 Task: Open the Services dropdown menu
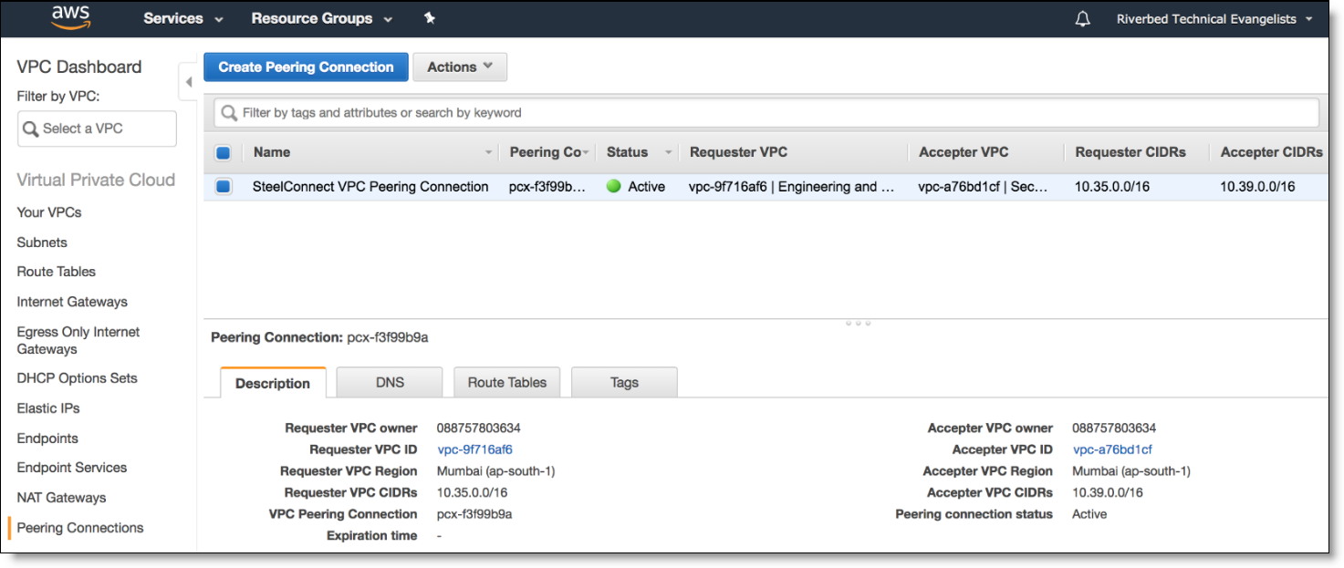pos(183,18)
